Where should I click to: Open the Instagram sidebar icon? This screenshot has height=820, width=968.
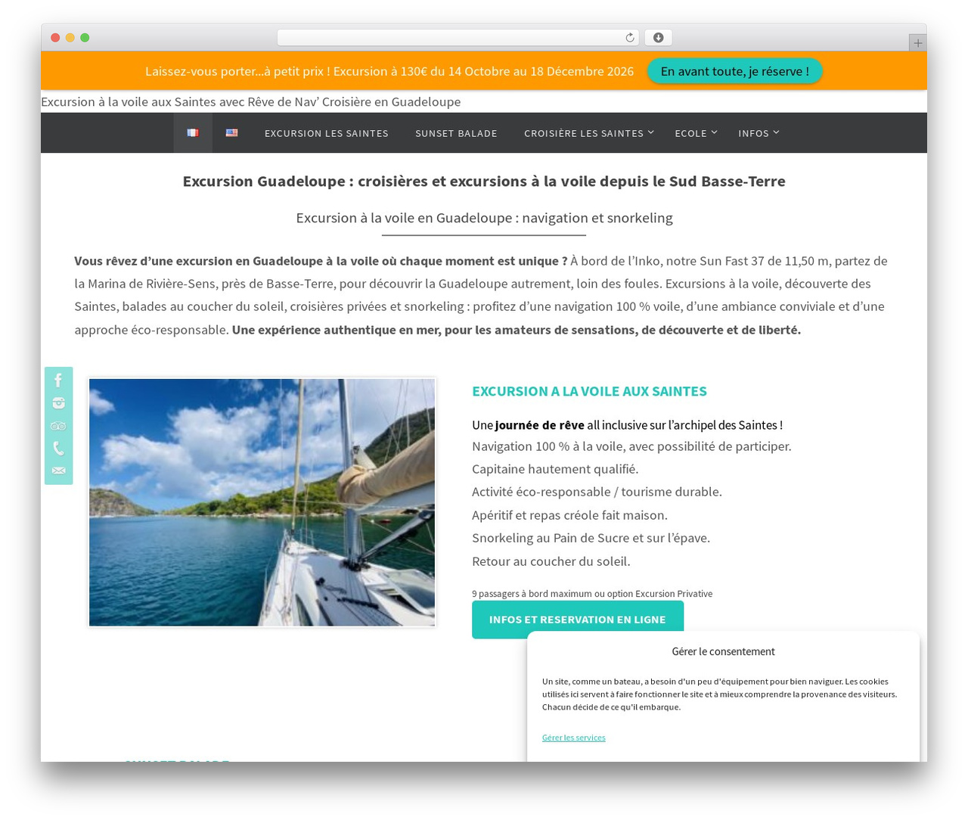pos(58,403)
